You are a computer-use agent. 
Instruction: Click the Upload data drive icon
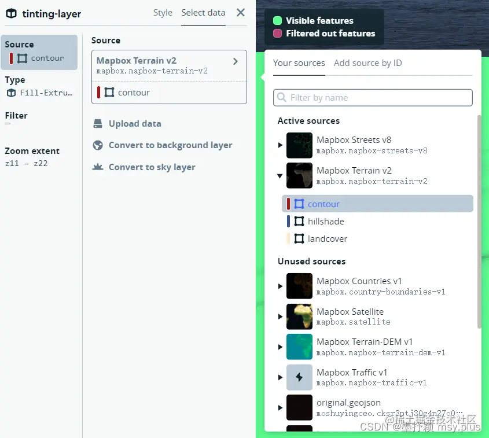98,124
